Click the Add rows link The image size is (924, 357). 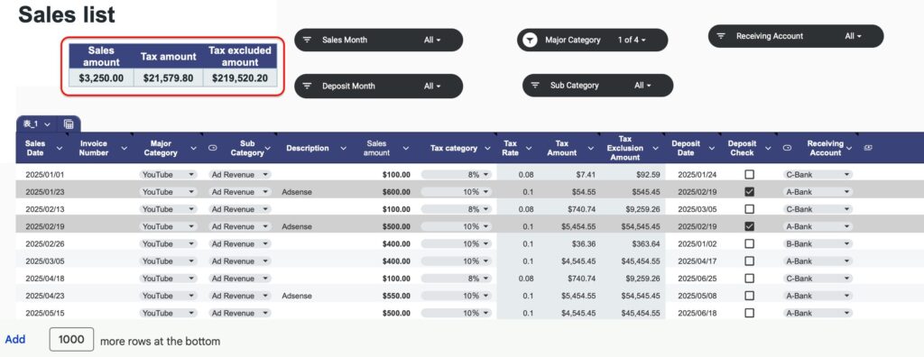(x=15, y=340)
